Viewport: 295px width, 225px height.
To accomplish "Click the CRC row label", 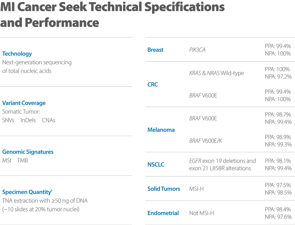I will pos(153,85).
